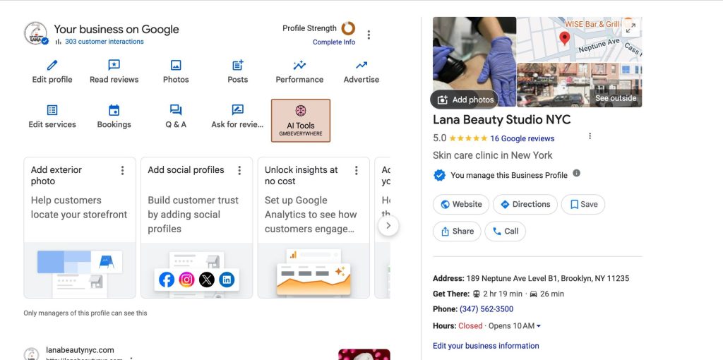Open 16 Google reviews link
Viewport: 723px width, 360px height.
point(522,138)
